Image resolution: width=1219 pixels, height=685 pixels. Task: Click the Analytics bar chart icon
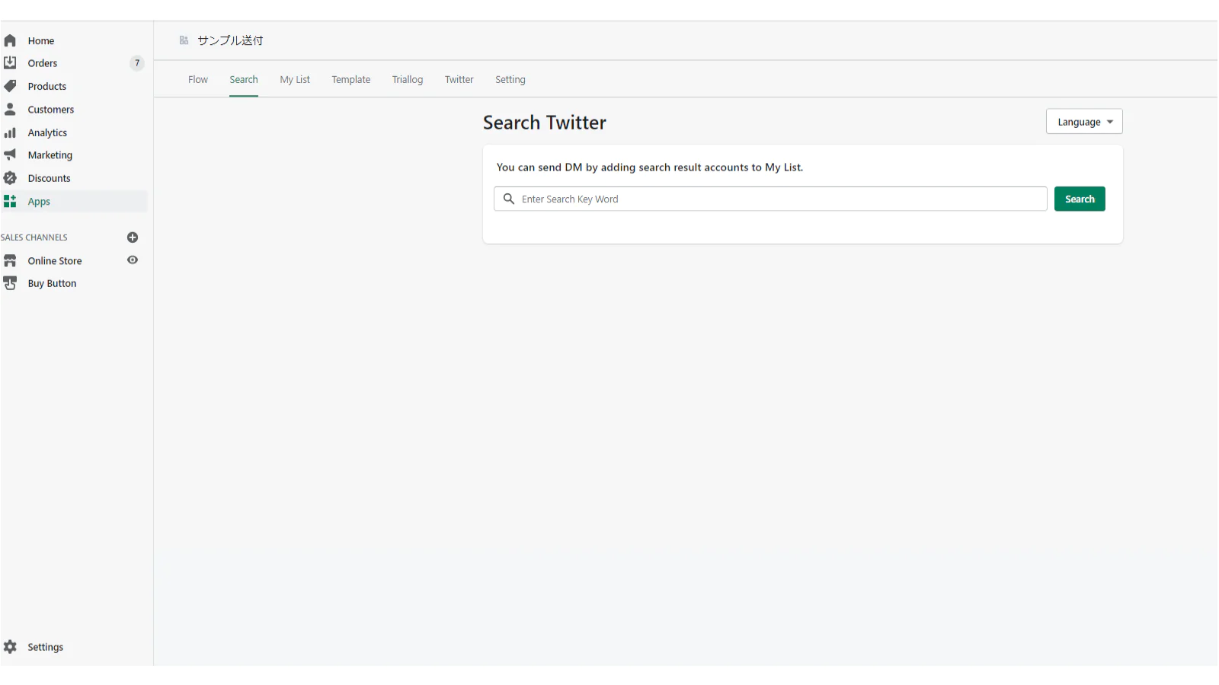pos(10,132)
